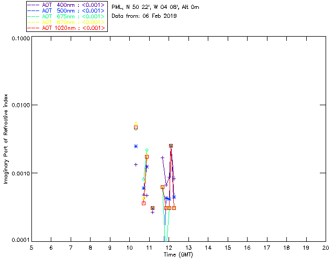The width and height of the screenshot is (335, 268).
Task: Click x-axis tick label 6
Action: click(x=51, y=248)
